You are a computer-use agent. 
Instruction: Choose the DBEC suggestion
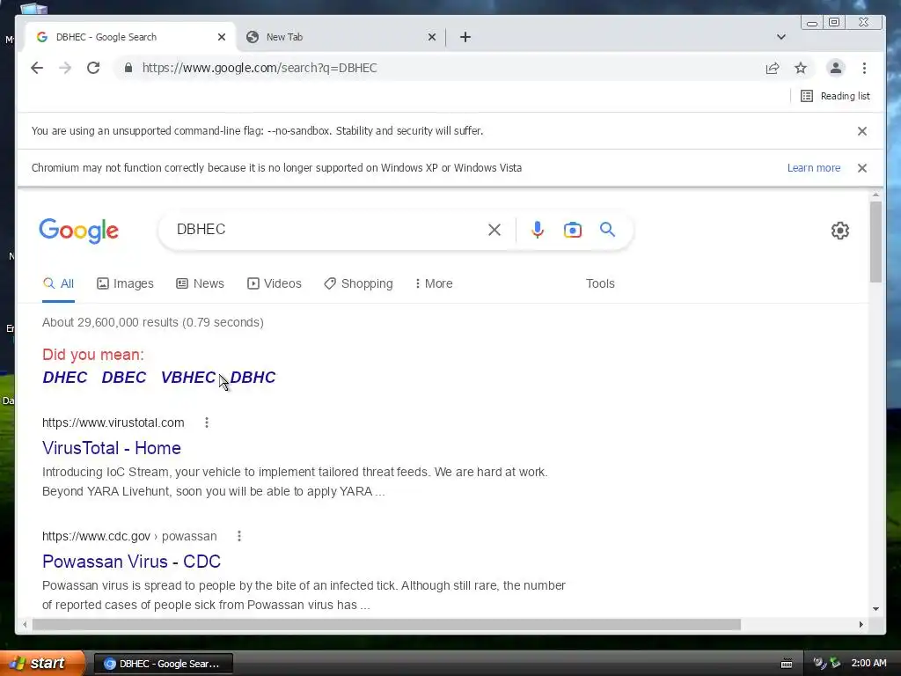[124, 377]
